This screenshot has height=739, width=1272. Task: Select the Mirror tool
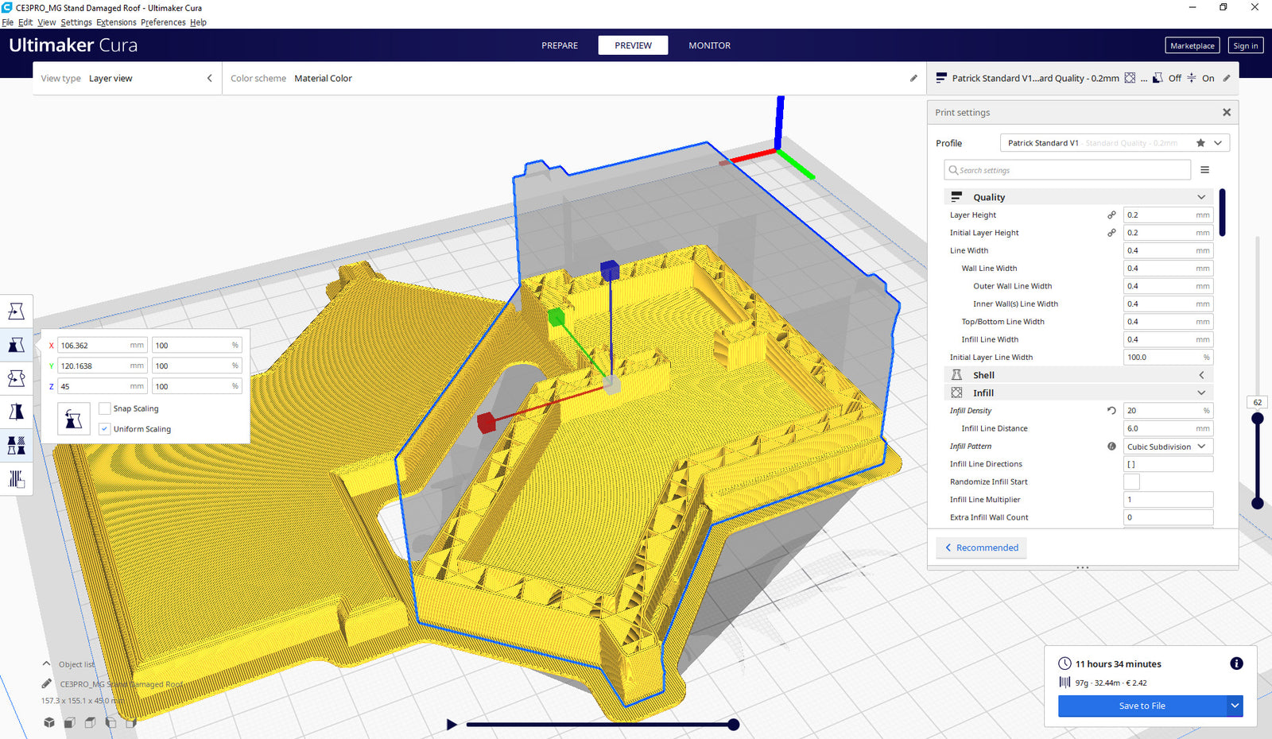pos(16,412)
